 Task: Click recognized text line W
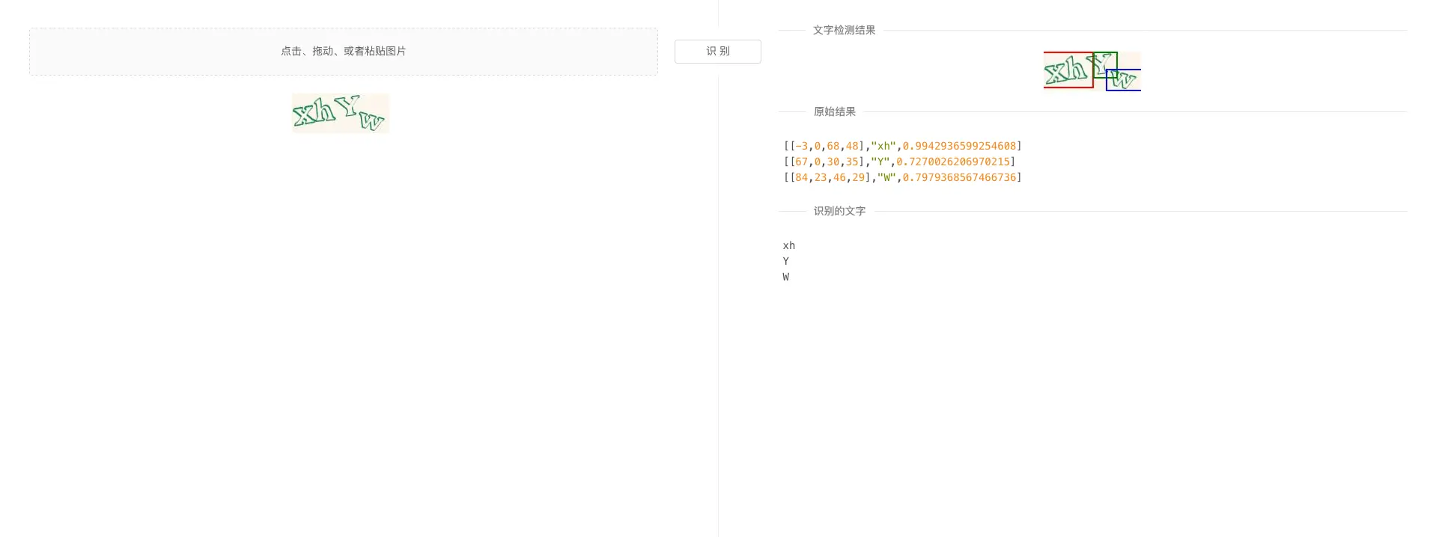pyautogui.click(x=786, y=277)
